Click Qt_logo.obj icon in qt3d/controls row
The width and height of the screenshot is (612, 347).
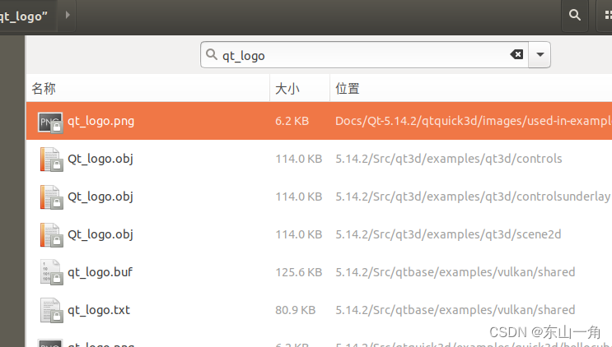[x=51, y=160]
